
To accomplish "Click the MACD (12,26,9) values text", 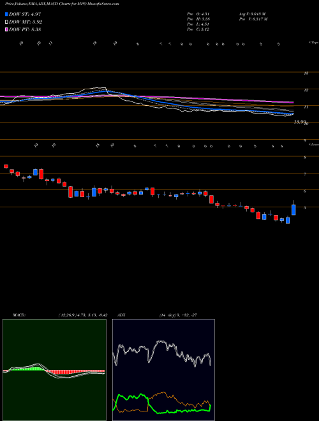I will coord(82,315).
